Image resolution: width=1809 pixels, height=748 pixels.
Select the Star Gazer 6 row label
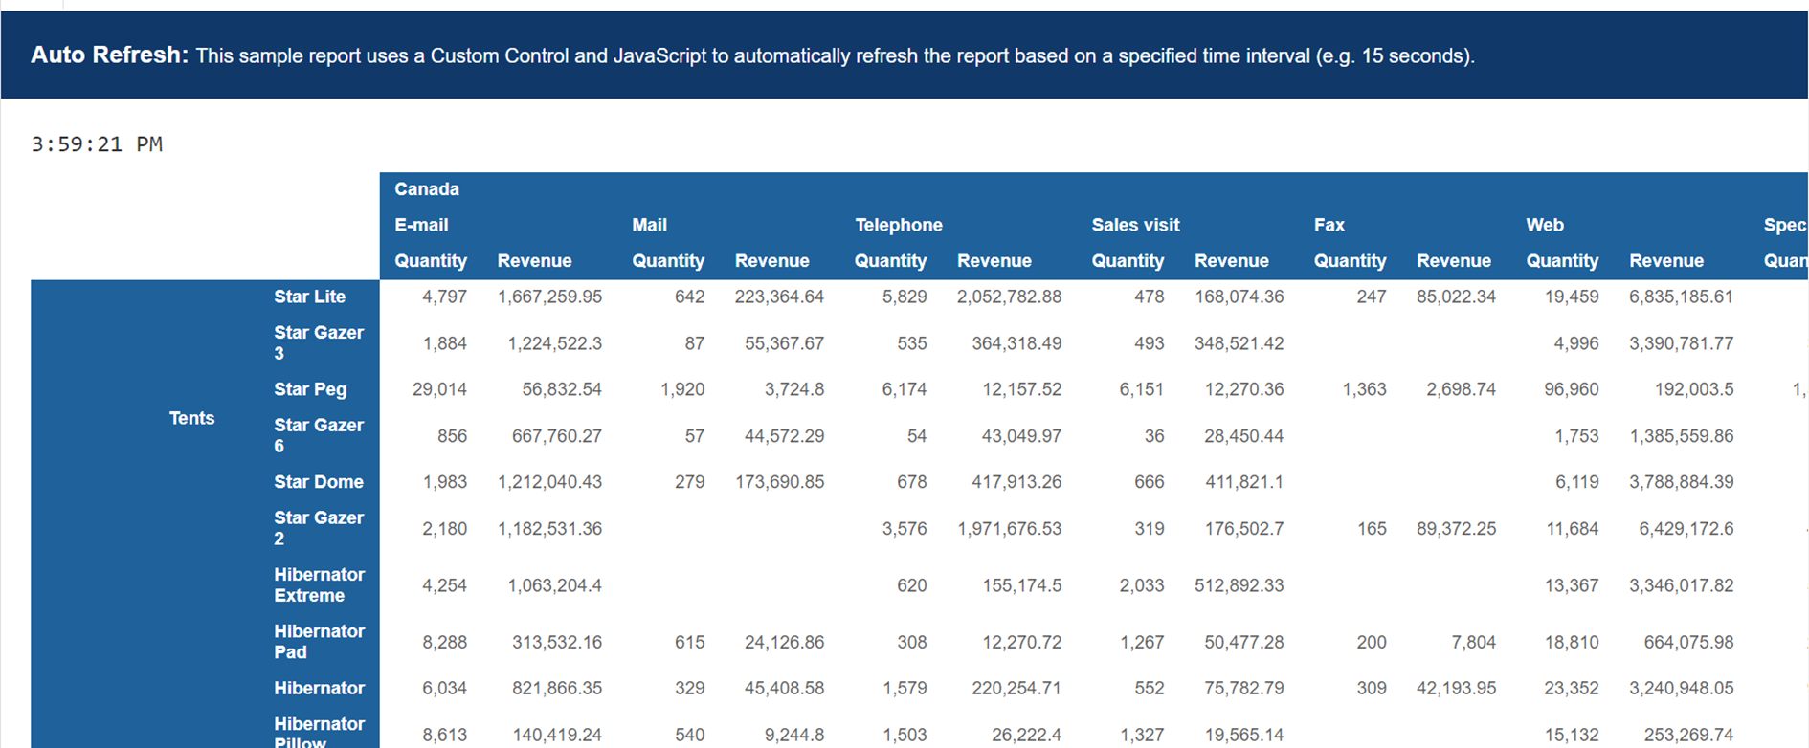[319, 435]
